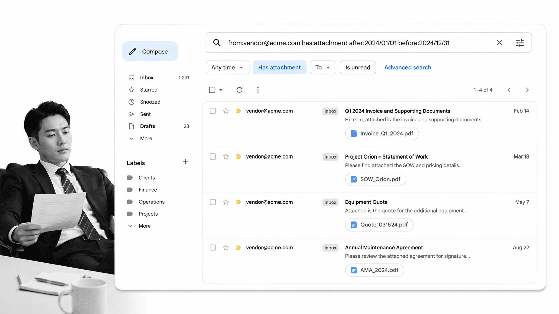Open the select-all dropdown arrow
The width and height of the screenshot is (559, 314).
221,90
